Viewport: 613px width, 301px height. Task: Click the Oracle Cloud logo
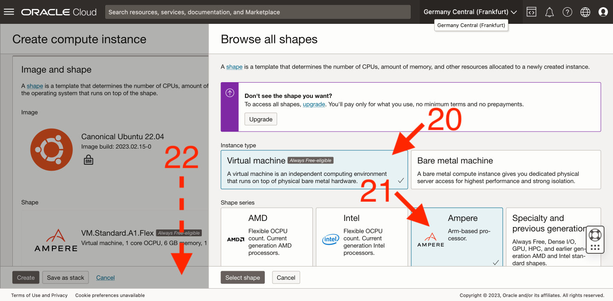click(x=59, y=12)
